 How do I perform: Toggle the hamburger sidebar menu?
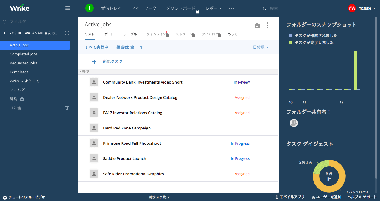68,8
